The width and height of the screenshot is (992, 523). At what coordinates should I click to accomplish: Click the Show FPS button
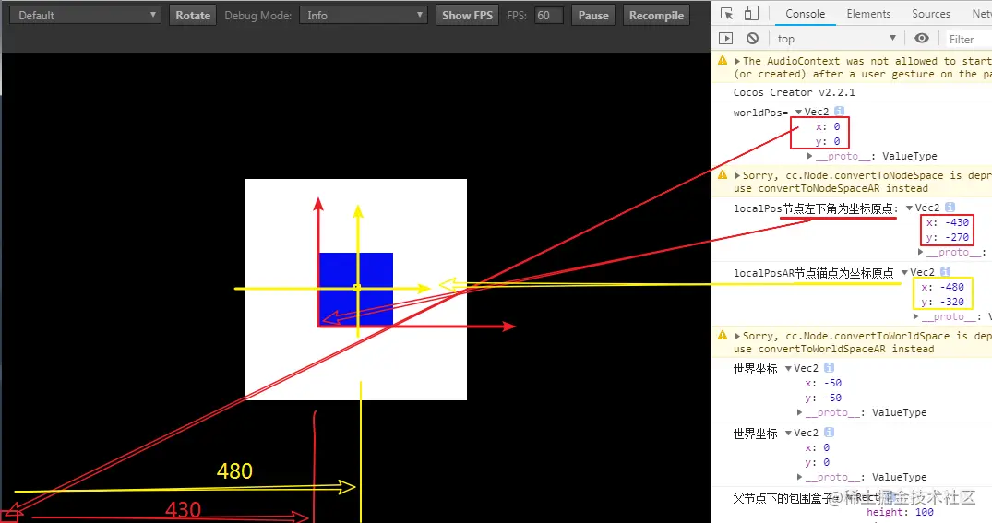click(468, 15)
